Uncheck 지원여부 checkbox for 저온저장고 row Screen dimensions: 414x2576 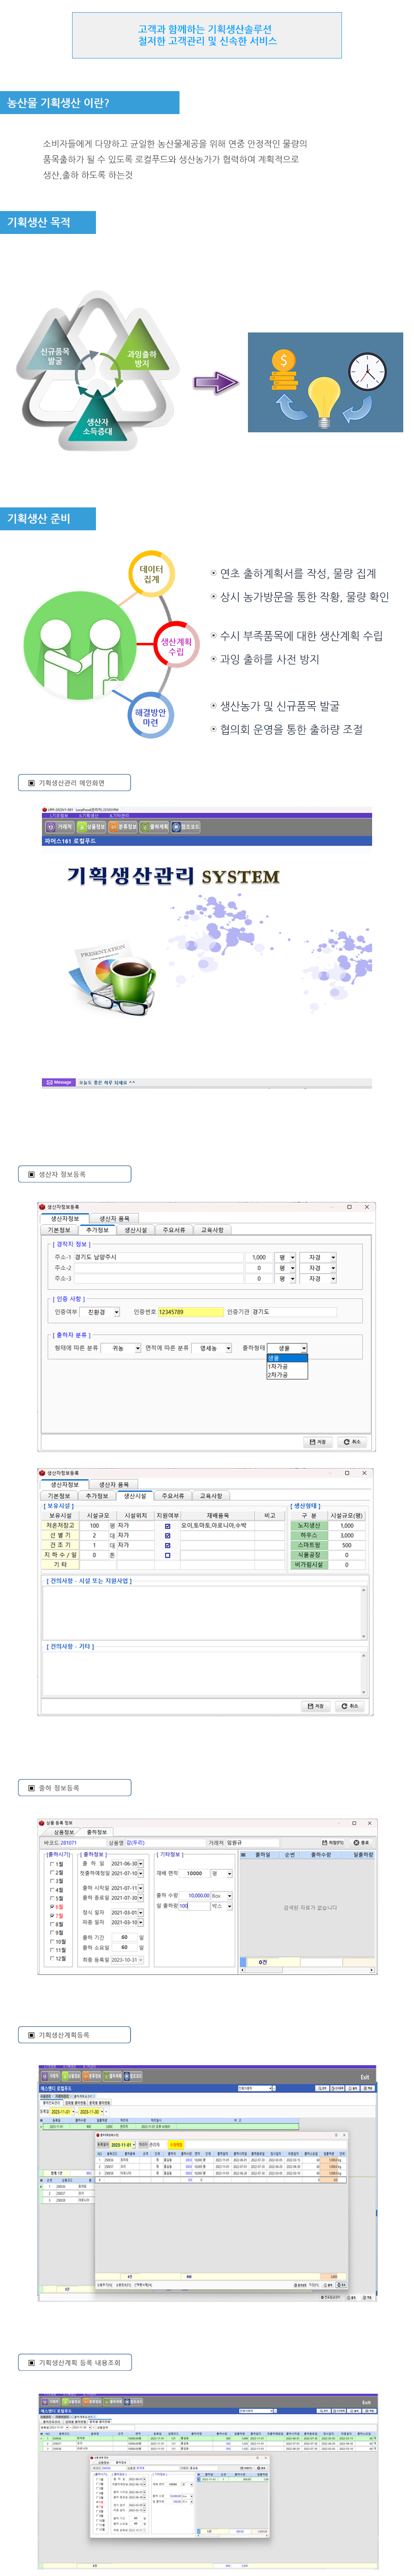(167, 1526)
